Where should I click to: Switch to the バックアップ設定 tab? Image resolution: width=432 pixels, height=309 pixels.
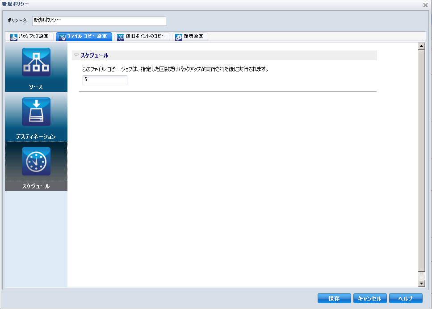tap(30, 37)
